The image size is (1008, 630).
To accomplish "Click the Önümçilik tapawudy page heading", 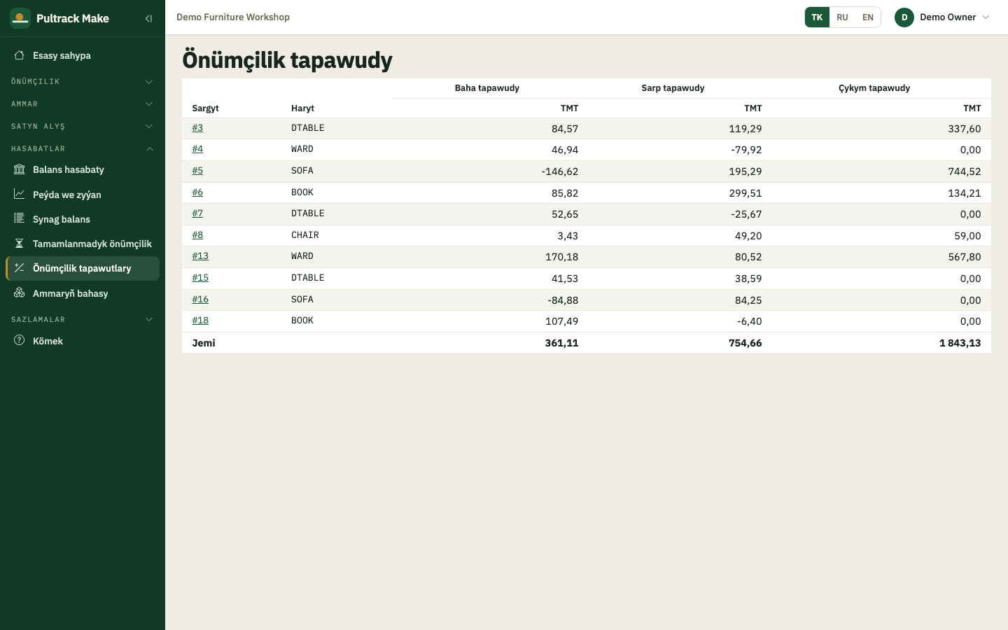I will click(287, 59).
